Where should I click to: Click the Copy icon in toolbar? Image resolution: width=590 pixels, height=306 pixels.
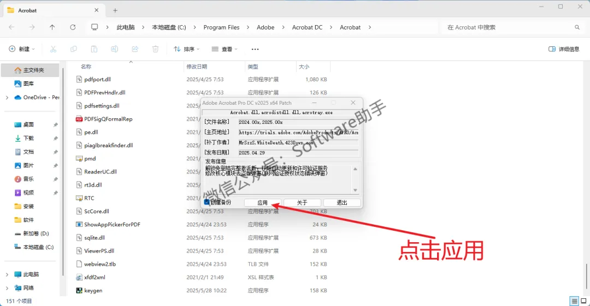(74, 49)
